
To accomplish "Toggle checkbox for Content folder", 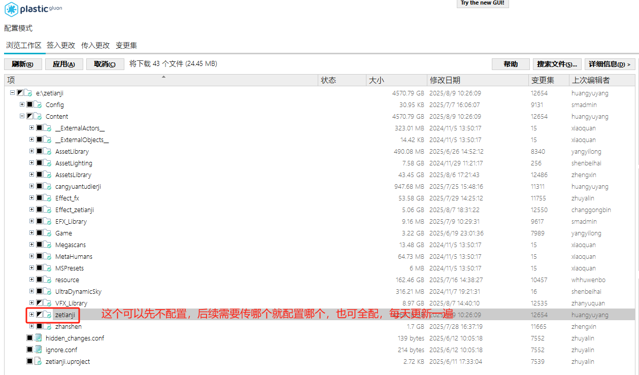I will pos(29,117).
